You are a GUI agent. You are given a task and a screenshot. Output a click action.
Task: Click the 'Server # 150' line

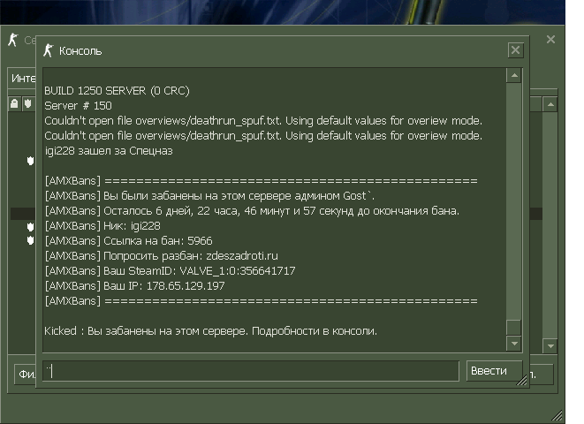click(x=79, y=106)
